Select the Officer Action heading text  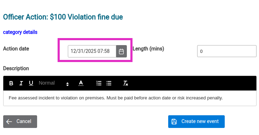(63, 17)
